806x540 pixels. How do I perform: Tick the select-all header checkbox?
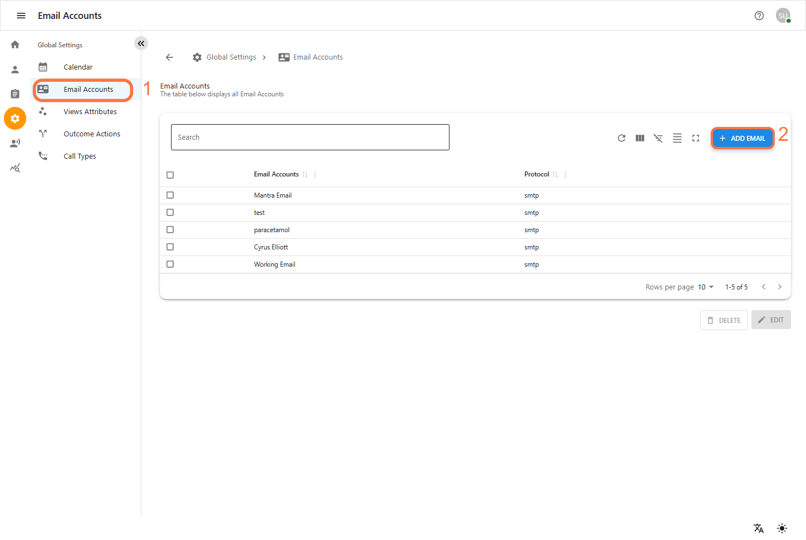[170, 175]
